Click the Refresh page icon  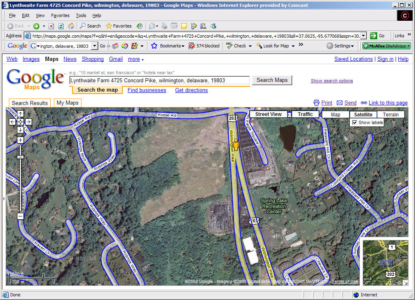pos(61,26)
